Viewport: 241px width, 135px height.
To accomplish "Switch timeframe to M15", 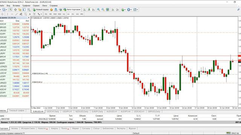I will coord(55,14).
